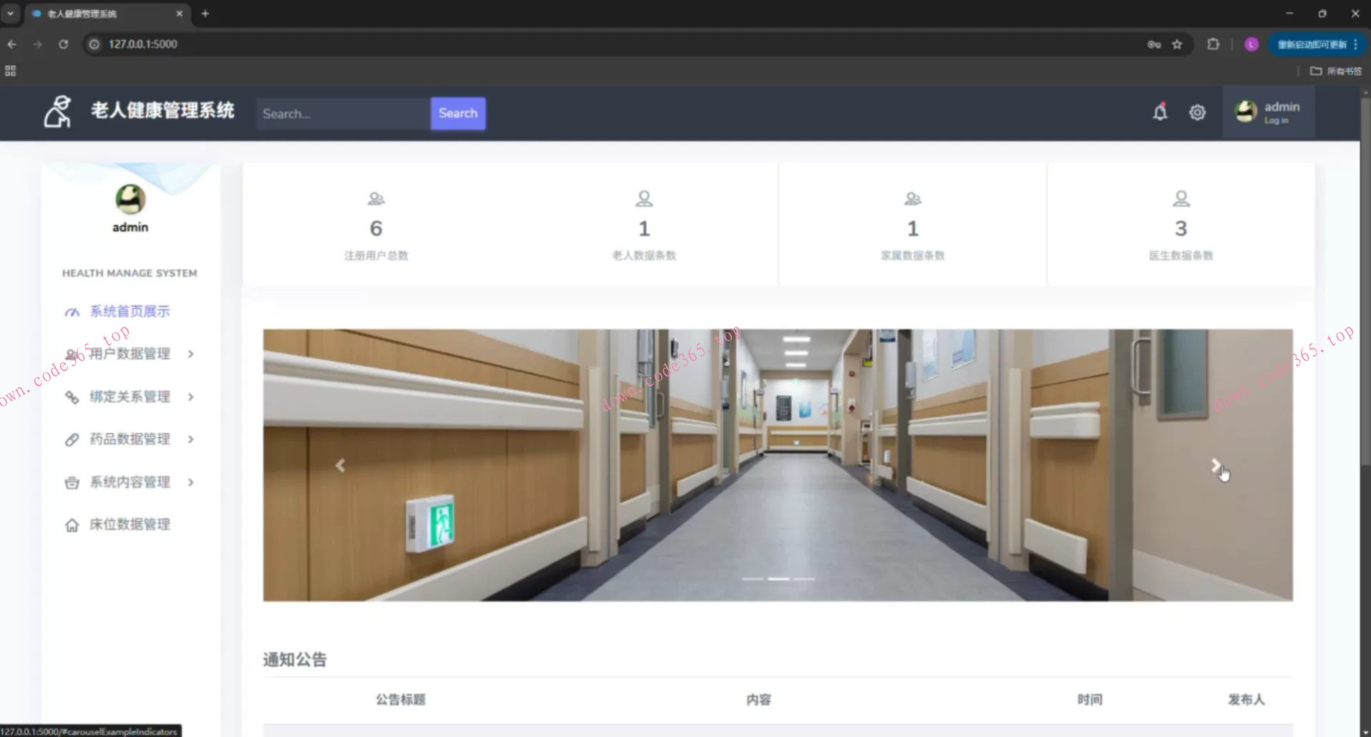Click the browser profile avatar icon
This screenshot has width=1371, height=737.
point(1251,44)
